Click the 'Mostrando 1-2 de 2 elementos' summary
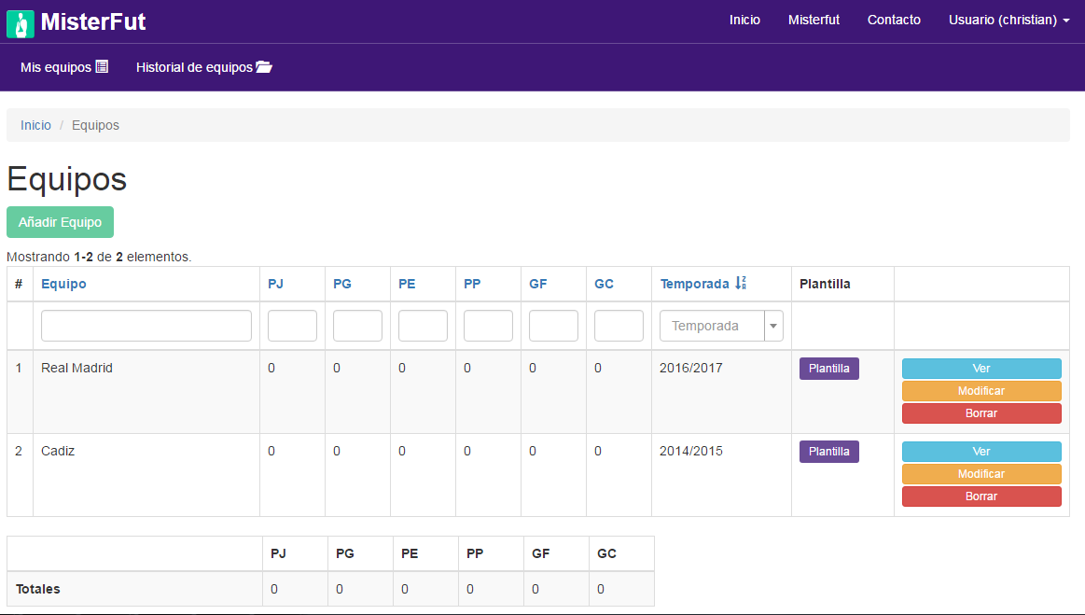Viewport: 1085px width, 615px height. point(99,257)
